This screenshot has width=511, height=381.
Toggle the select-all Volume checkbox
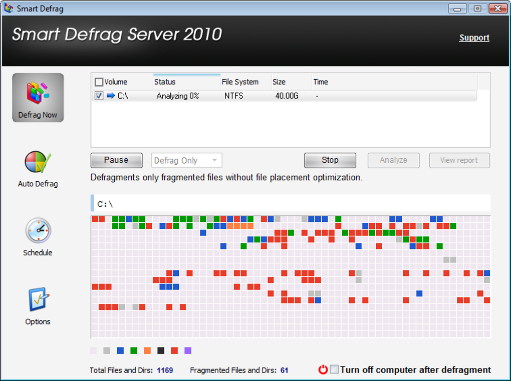[x=99, y=82]
